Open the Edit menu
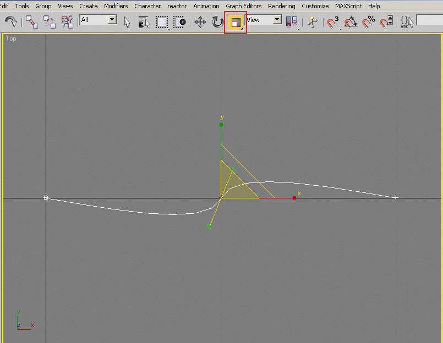Viewport: 443px width, 343px height. tap(4, 6)
